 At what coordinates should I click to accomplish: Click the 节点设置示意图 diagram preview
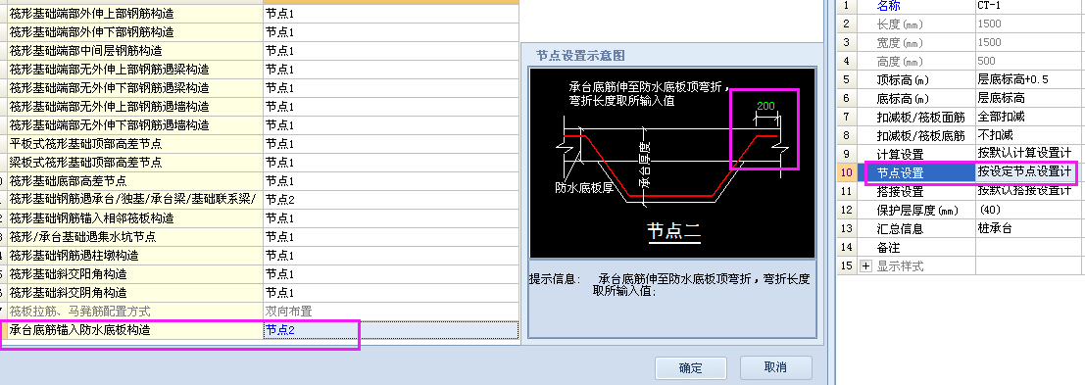coord(672,164)
